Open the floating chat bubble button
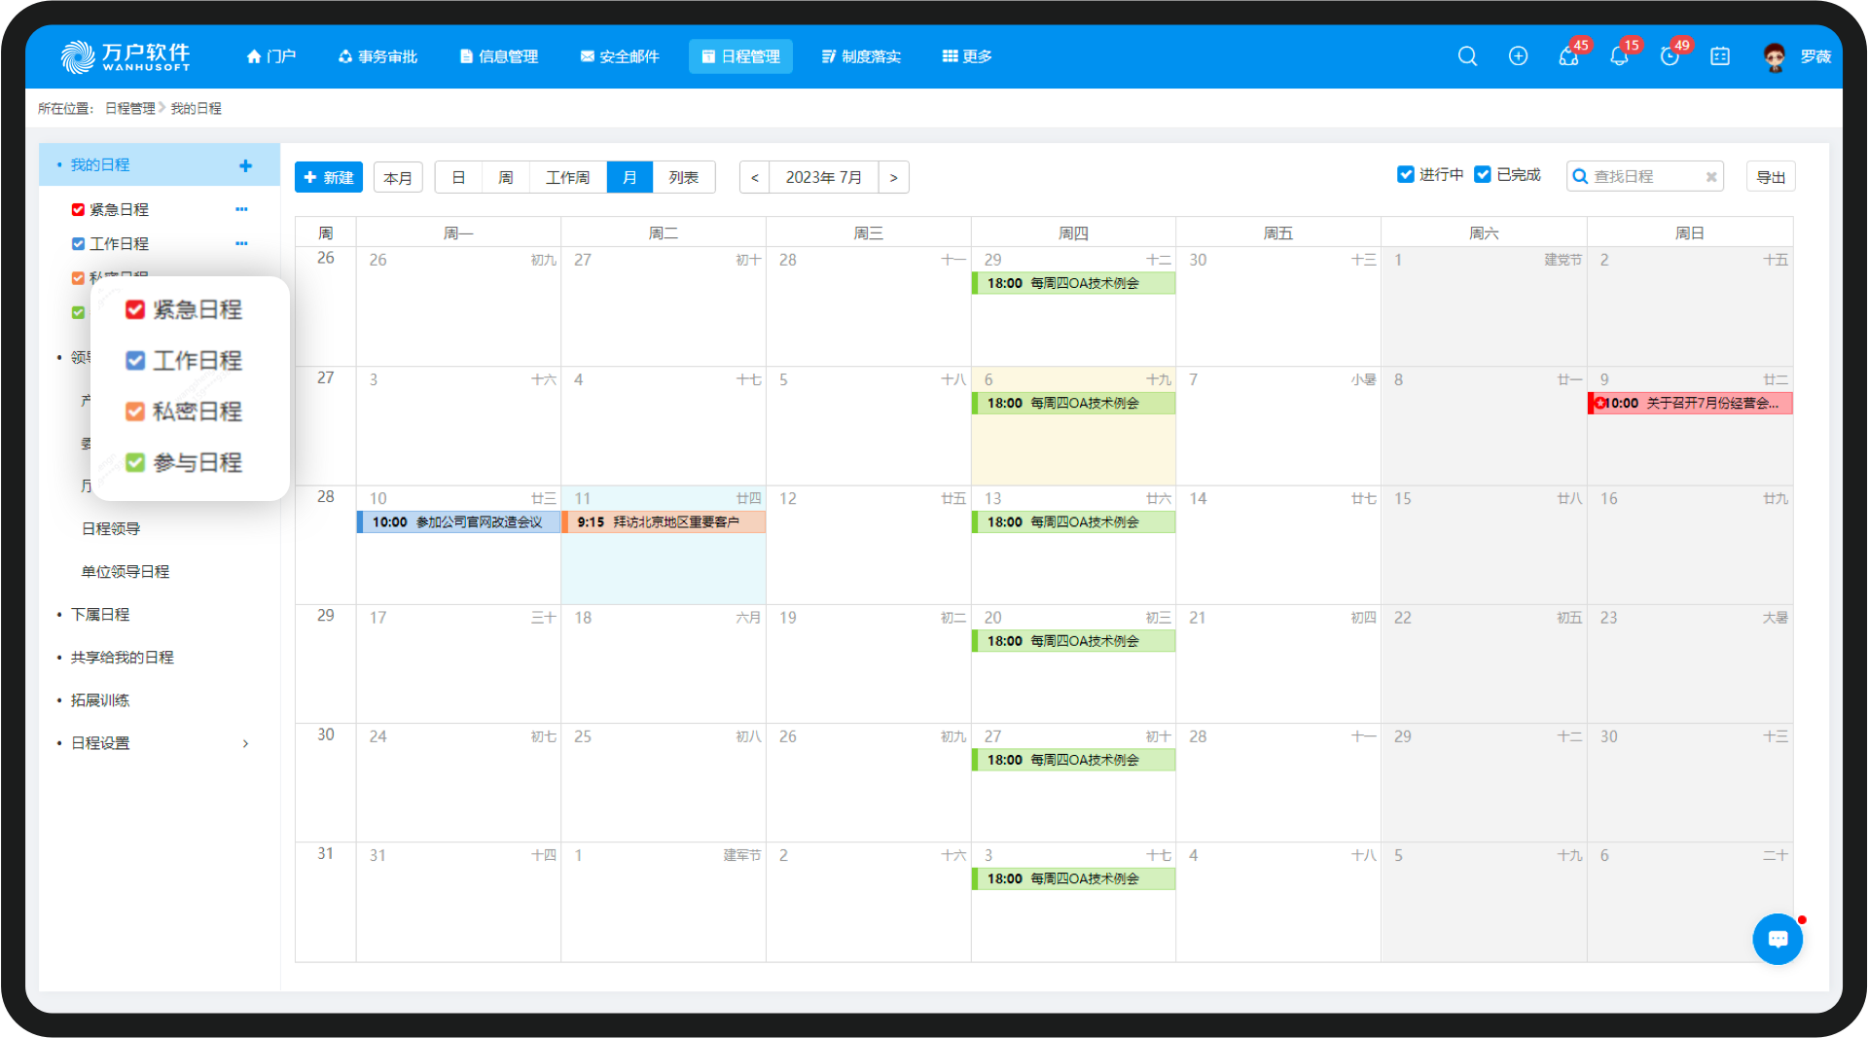The height and width of the screenshot is (1038, 1868). coord(1778,939)
